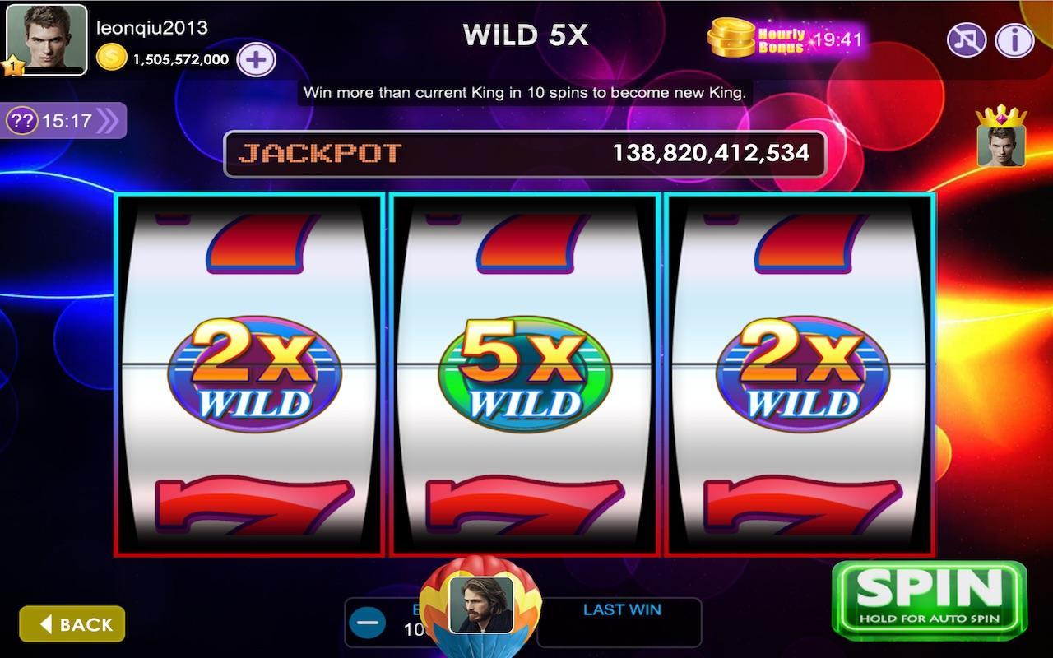Click the Hourly Bonus countdown timer
The image size is (1053, 658).
point(837,39)
